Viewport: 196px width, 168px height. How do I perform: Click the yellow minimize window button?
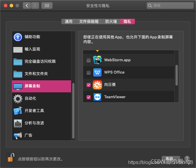coord(11,6)
